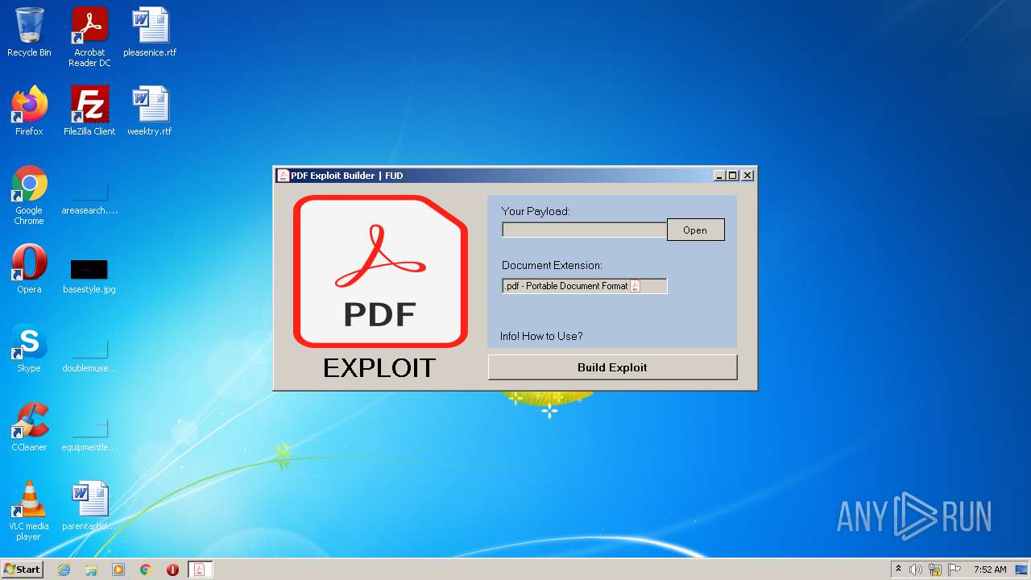This screenshot has width=1031, height=580.
Task: Open the network status tray icon
Action: pyautogui.click(x=935, y=570)
